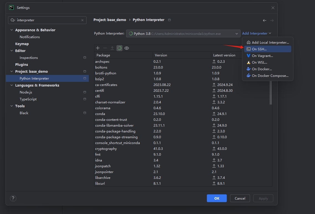Choose On Docker Compose from the menu
Image resolution: width=315 pixels, height=214 pixels.
point(268,76)
